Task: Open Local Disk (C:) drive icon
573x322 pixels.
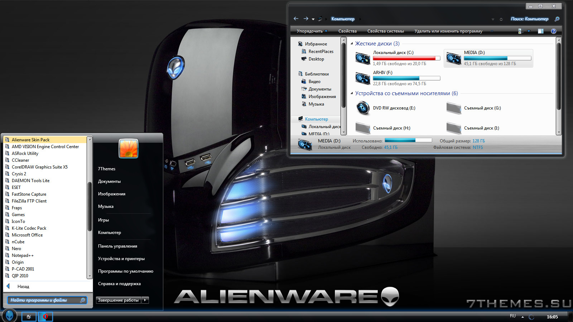Action: (x=362, y=58)
